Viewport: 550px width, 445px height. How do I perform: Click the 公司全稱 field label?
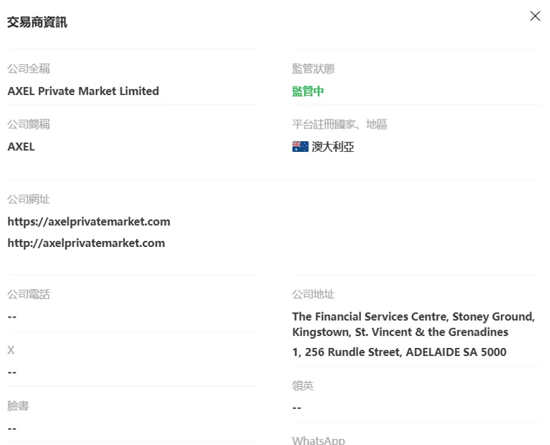pos(29,69)
